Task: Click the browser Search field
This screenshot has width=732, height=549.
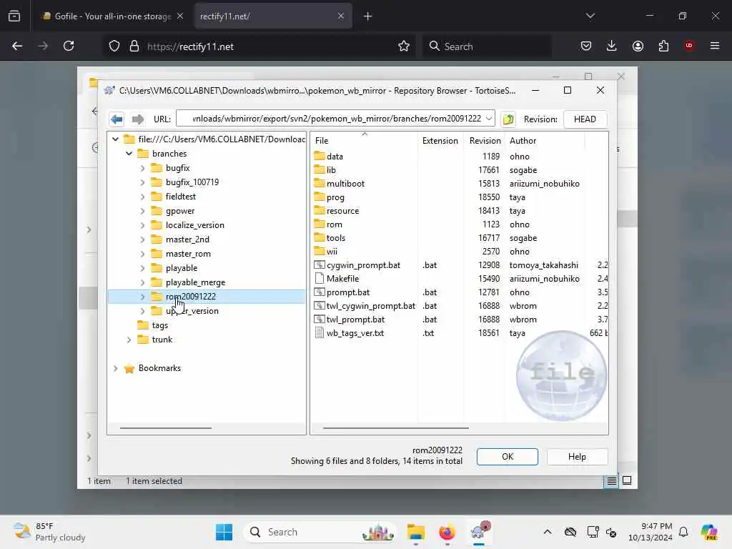Action: click(x=486, y=46)
